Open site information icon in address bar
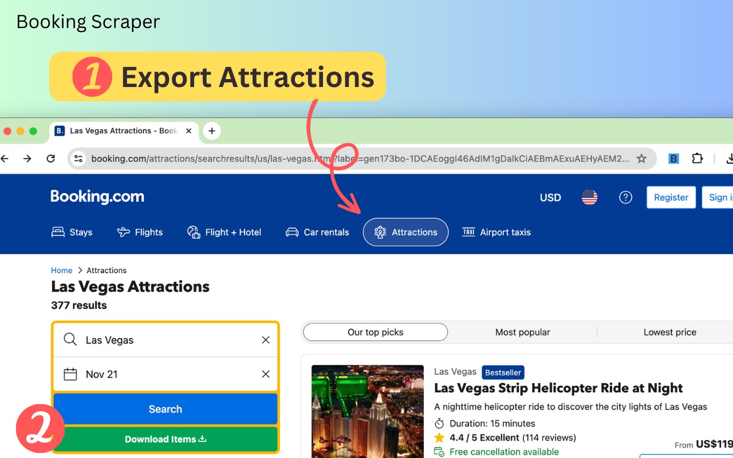Image resolution: width=733 pixels, height=458 pixels. 79,159
